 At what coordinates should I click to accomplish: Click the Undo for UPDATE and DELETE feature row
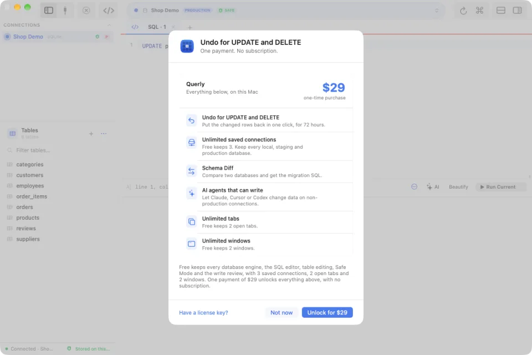pos(267,120)
